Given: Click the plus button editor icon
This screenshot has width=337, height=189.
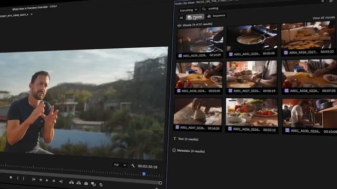Looking at the screenshot, I should click(x=157, y=188).
